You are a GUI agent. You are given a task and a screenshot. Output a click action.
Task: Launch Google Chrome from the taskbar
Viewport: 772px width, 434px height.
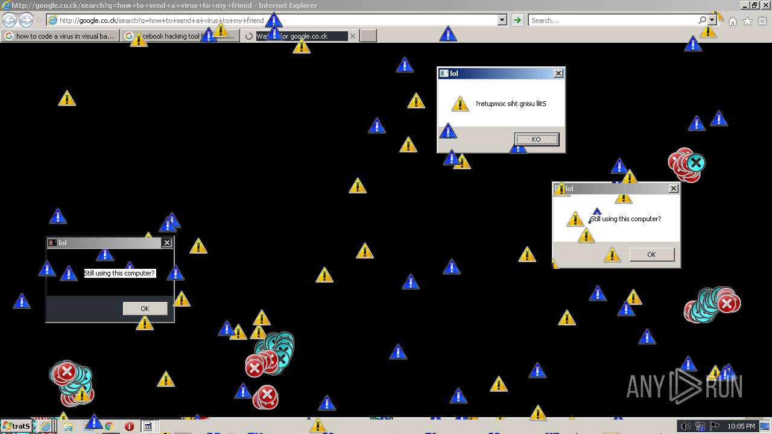pyautogui.click(x=109, y=426)
